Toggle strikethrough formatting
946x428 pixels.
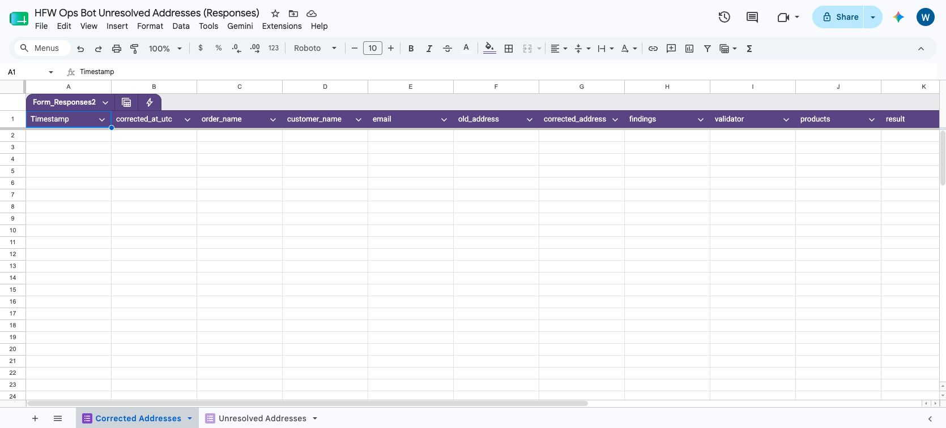point(448,49)
